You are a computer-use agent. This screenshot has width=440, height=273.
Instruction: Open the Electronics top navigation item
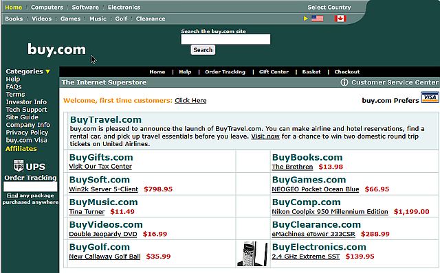[124, 8]
